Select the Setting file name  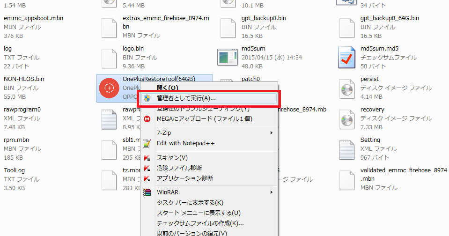pos(370,140)
